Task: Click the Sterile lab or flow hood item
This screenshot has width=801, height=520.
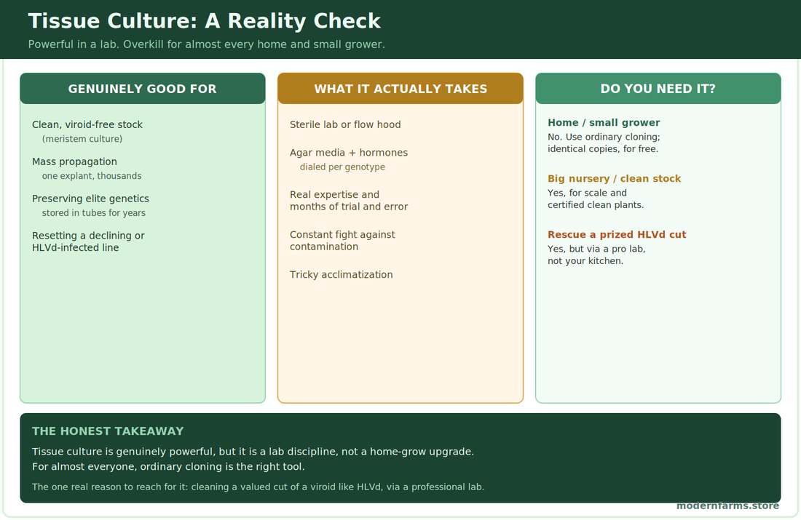Action: (x=345, y=124)
